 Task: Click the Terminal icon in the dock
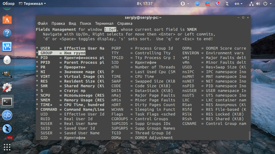pos(7,101)
